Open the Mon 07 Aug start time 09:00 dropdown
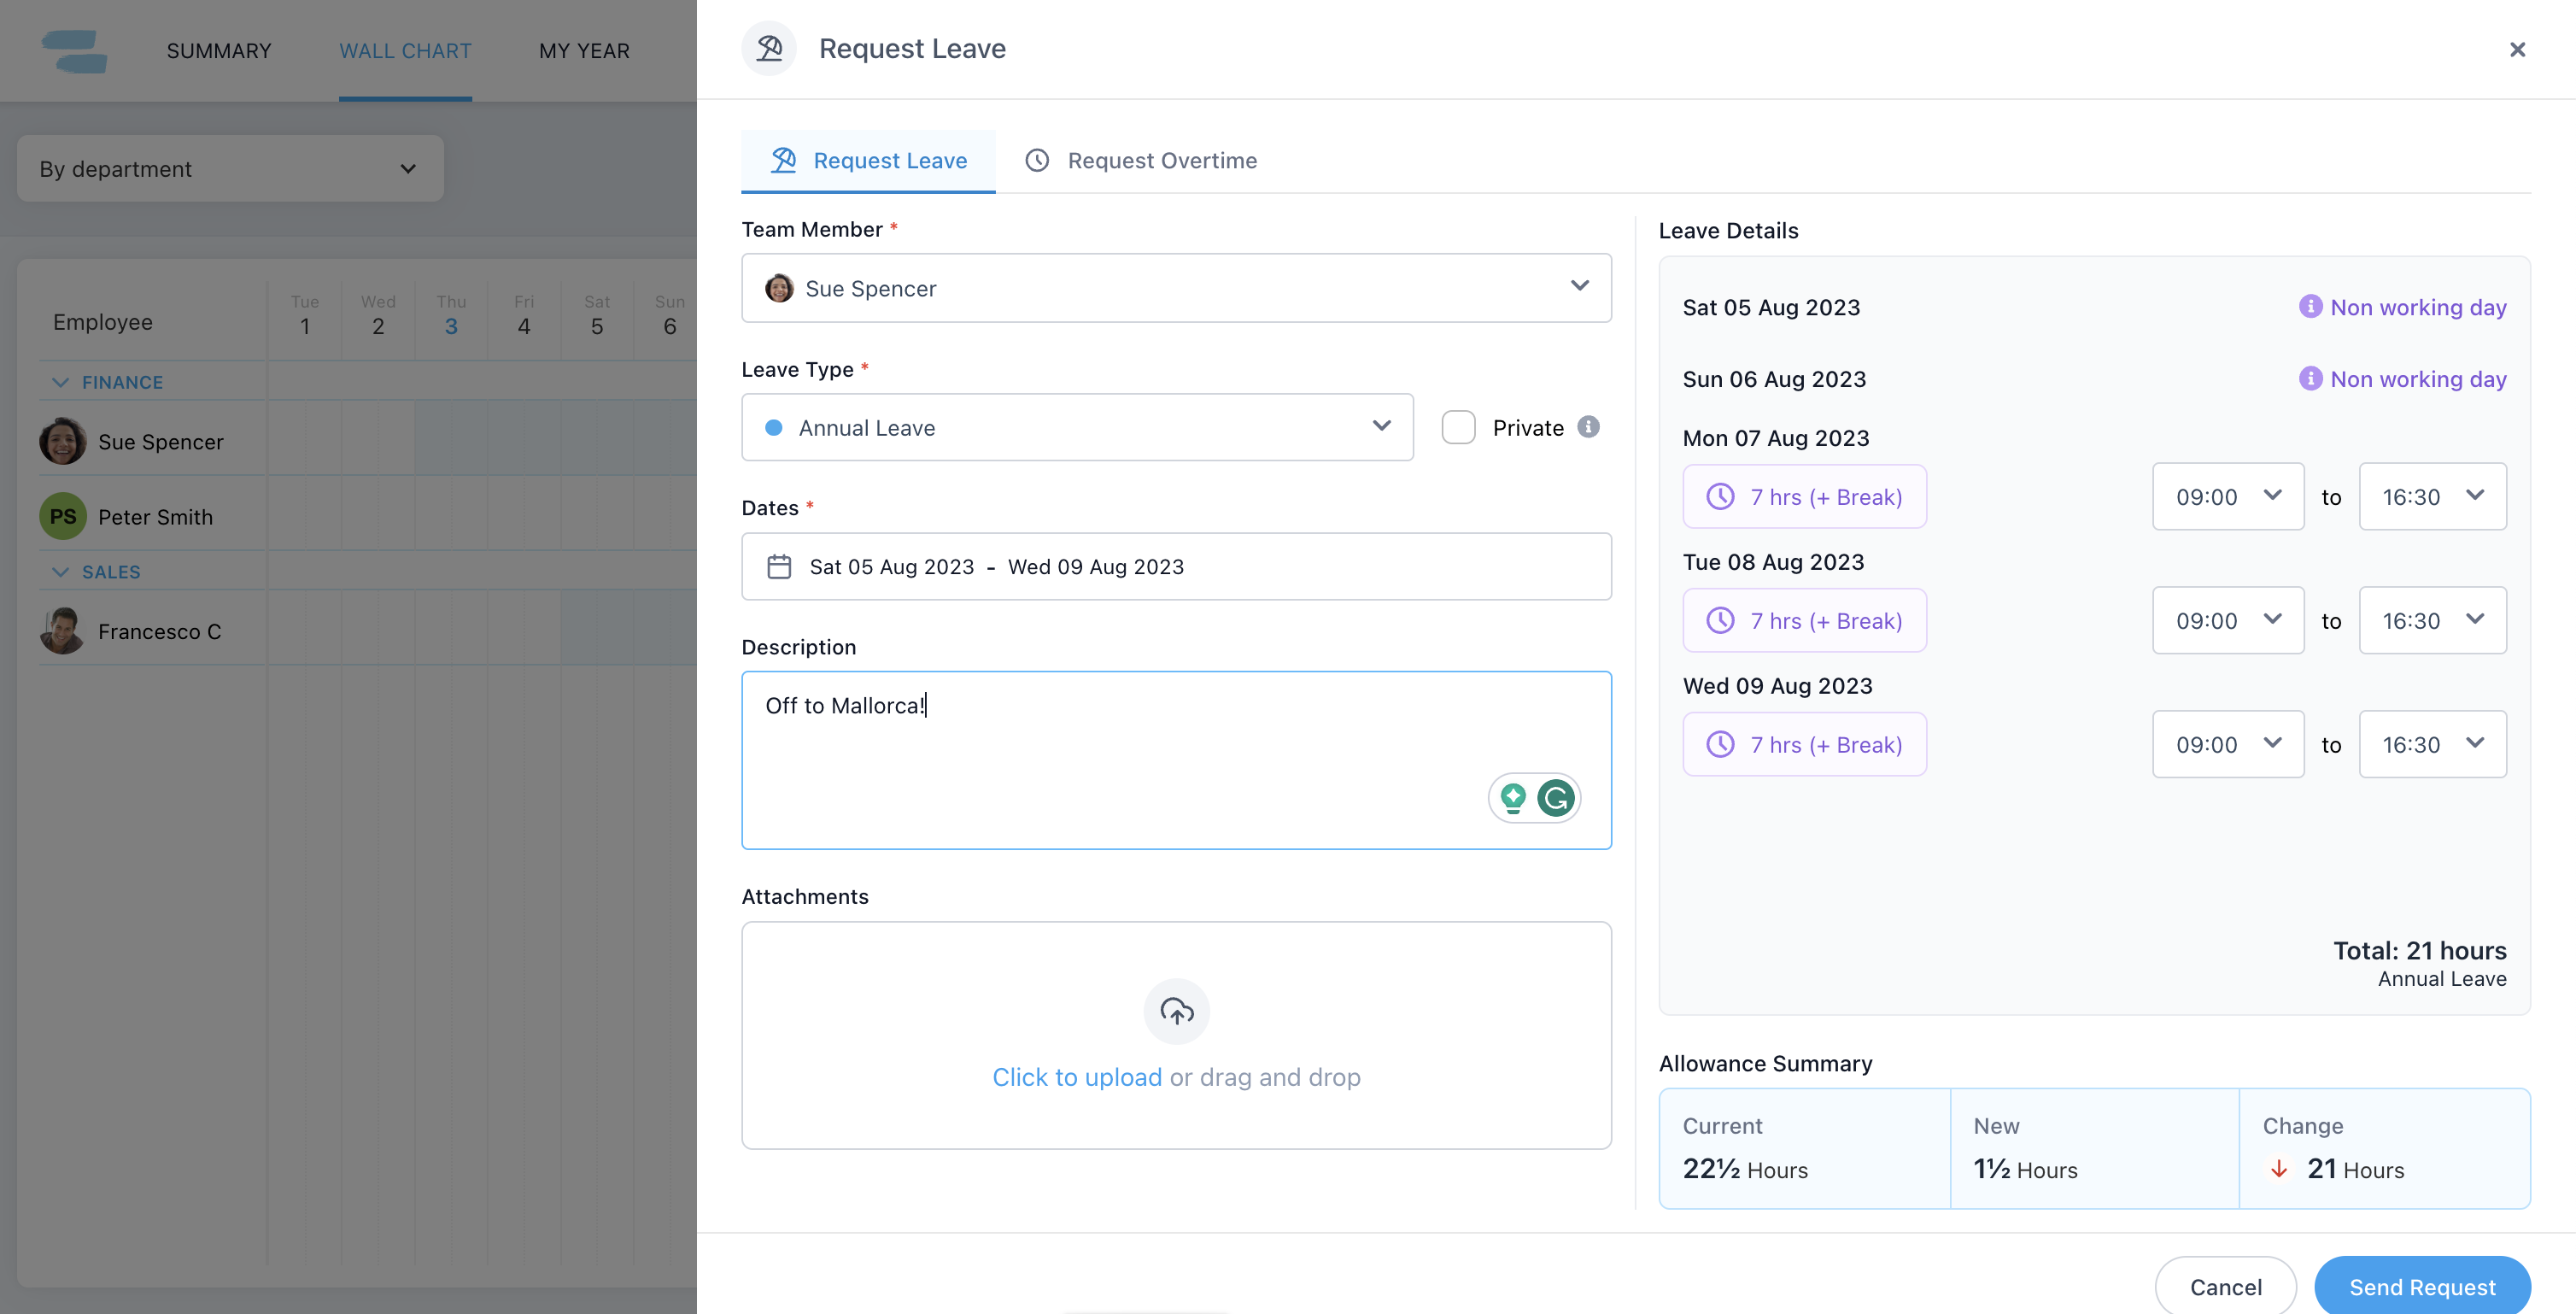Image resolution: width=2576 pixels, height=1314 pixels. (2228, 496)
